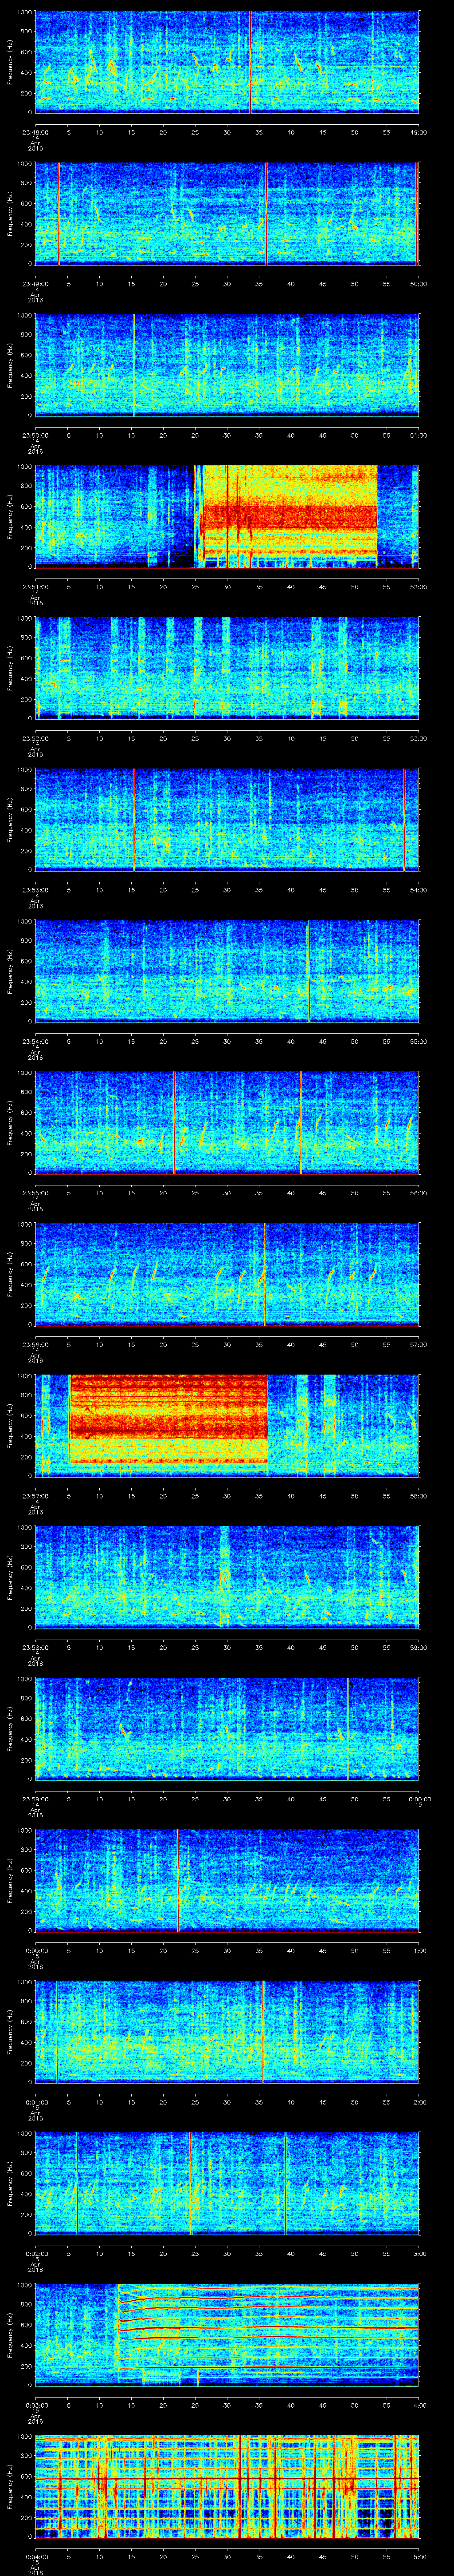The width and height of the screenshot is (454, 2576).
Task: Click the '23:55:00' start time label
Action: (x=36, y=1193)
